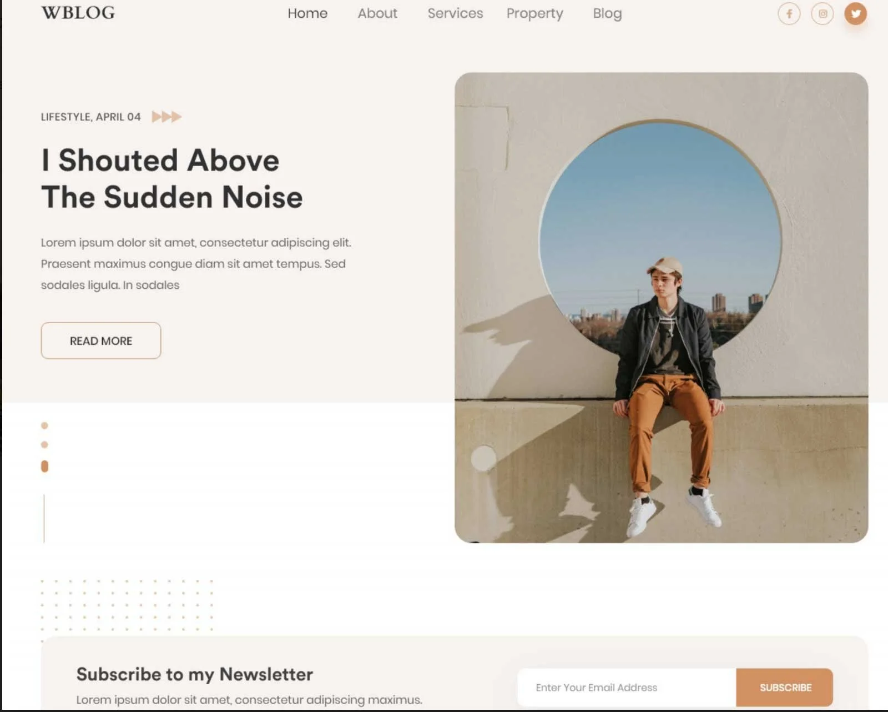Click the triple arrow icon beside Lifestyle date
This screenshot has width=888, height=712.
pyautogui.click(x=167, y=117)
